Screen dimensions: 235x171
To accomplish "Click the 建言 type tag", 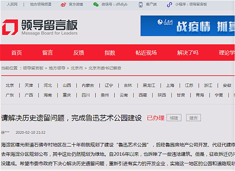I will (x=193, y=117).
